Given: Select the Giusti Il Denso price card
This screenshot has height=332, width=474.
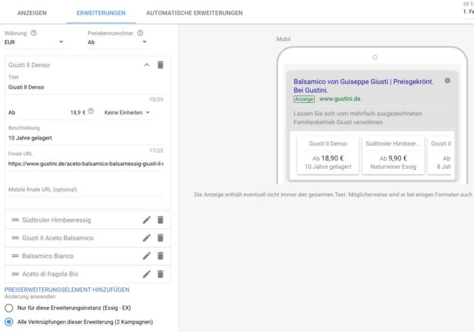Looking at the screenshot, I should [x=328, y=155].
